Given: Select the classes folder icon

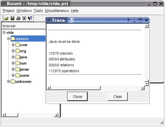Looking at the screenshot, I should click(x=13, y=39).
